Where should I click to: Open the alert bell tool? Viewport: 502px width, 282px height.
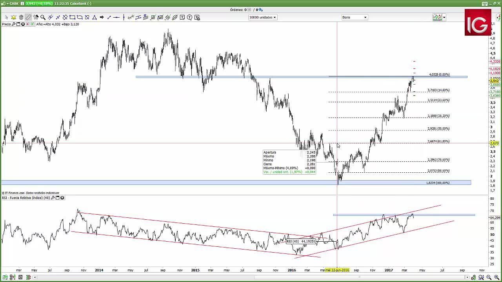point(14,17)
